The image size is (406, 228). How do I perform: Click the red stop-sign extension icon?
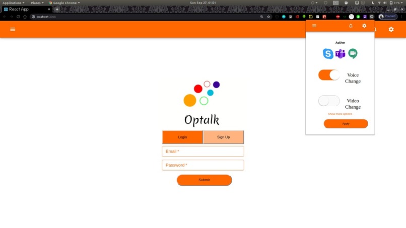[337, 17]
